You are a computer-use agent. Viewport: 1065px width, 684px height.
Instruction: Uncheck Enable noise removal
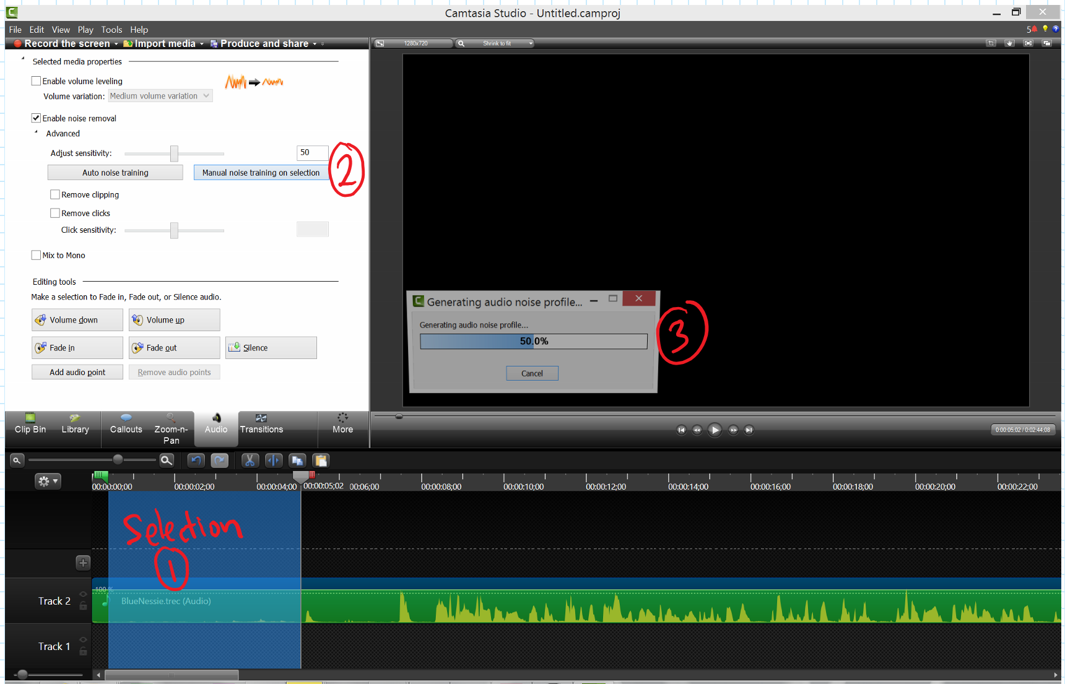click(37, 118)
